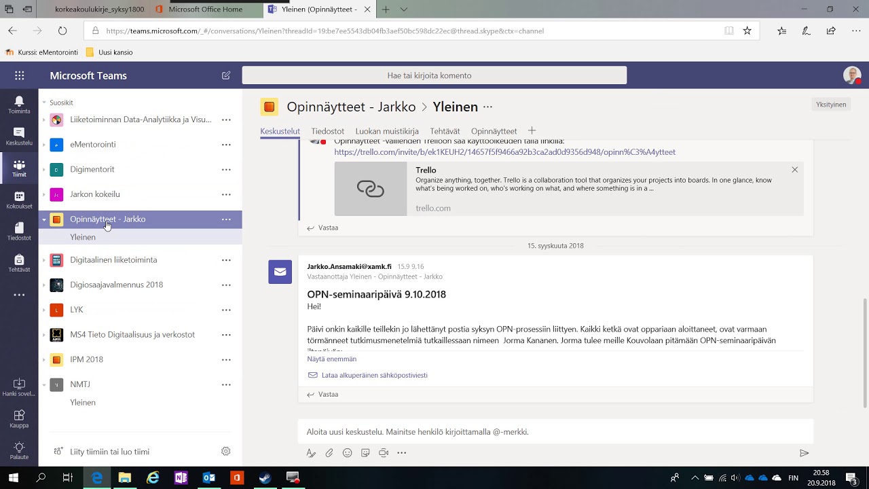
Task: Close the Trello link preview card
Action: tap(794, 170)
